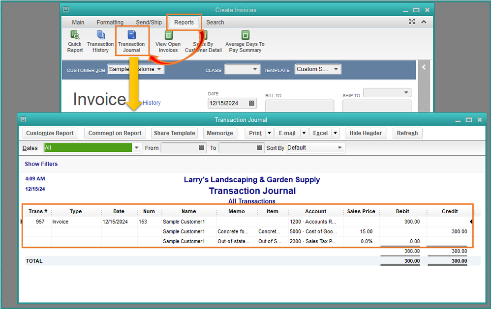Click the Customize Report button
The height and width of the screenshot is (309, 491).
tap(50, 133)
